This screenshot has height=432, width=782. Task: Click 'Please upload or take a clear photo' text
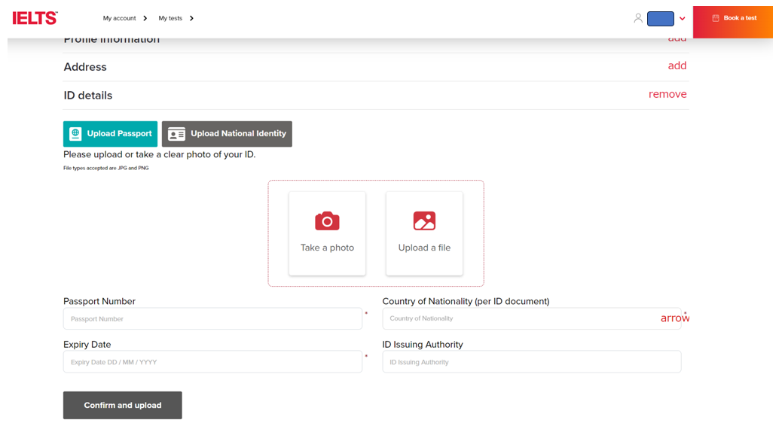[x=159, y=154]
